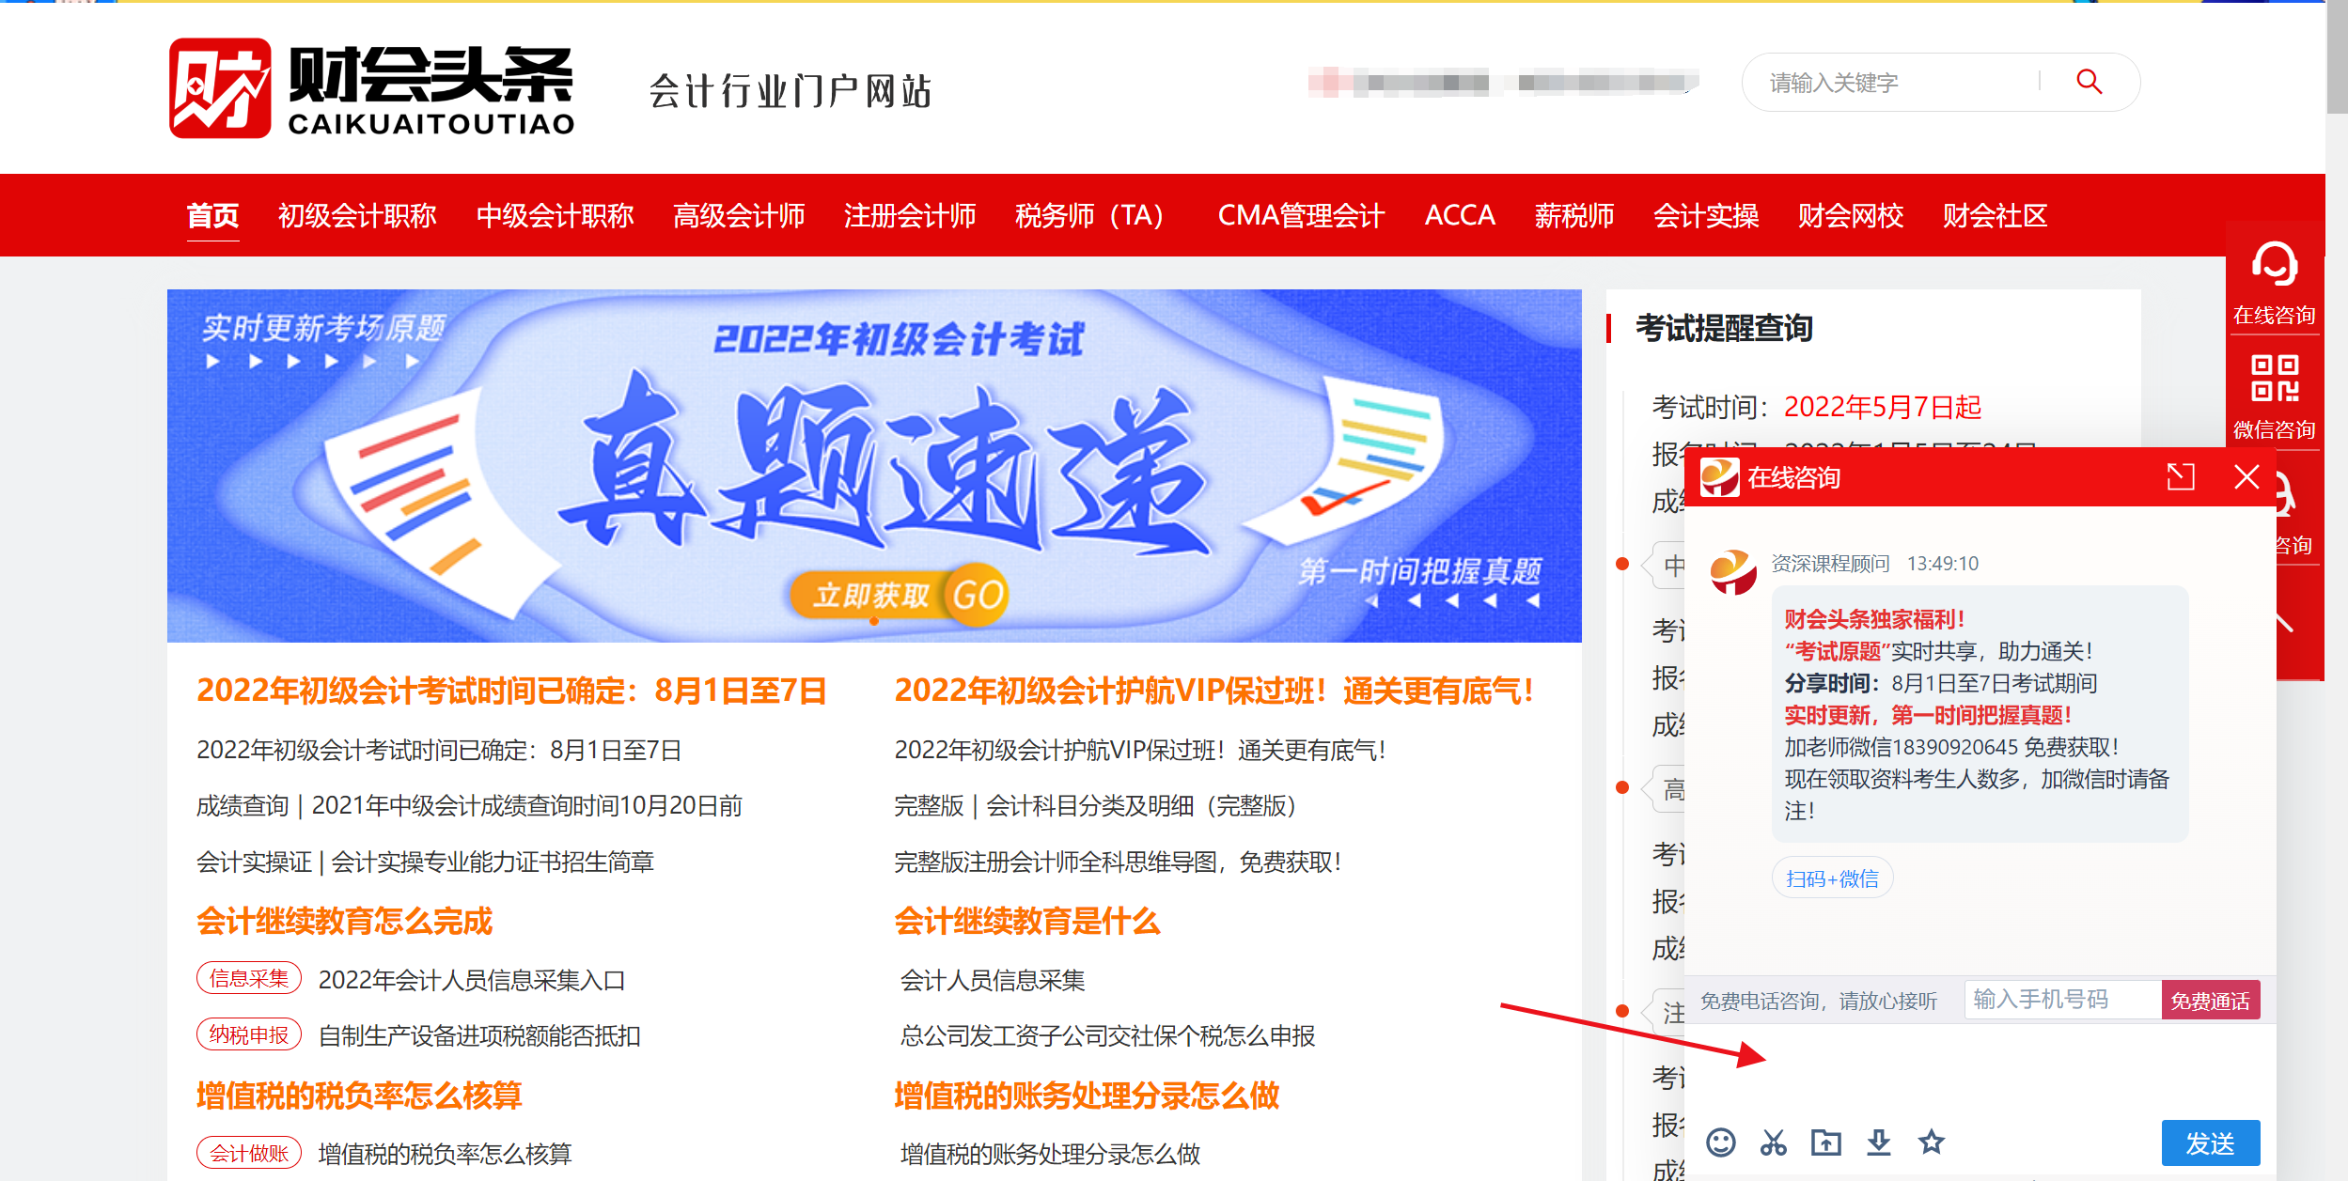Click the 会计做账 tag
2348x1181 pixels.
tap(248, 1153)
